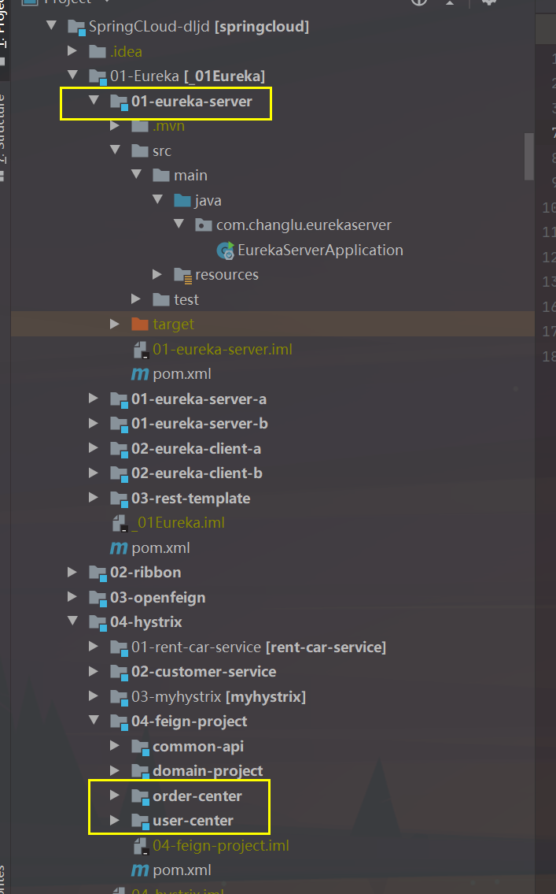The image size is (556, 894).
Task: Click the 04-hystrix module folder icon
Action: tap(98, 623)
